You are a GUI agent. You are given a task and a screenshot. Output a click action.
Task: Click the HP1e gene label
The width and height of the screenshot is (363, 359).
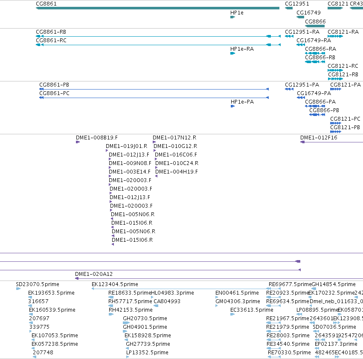pyautogui.click(x=237, y=13)
